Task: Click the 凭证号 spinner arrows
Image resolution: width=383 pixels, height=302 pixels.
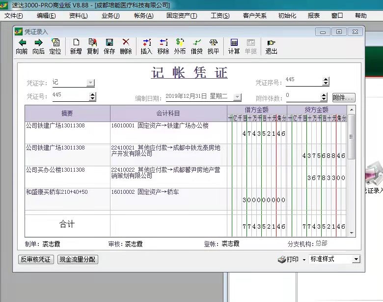Action: click(92, 96)
